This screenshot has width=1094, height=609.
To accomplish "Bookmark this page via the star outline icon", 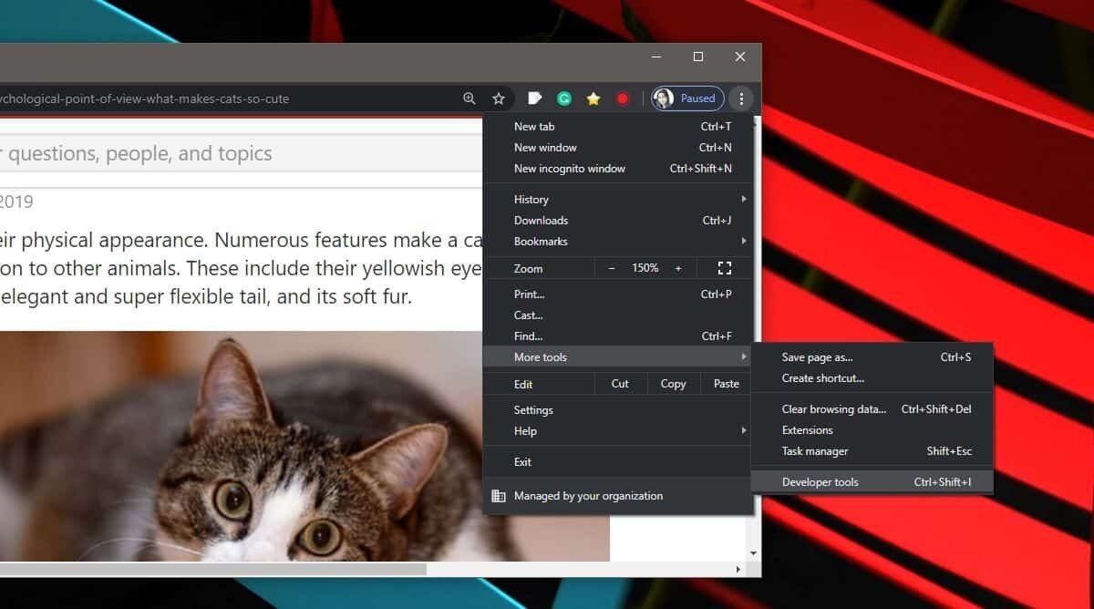I will coord(498,98).
